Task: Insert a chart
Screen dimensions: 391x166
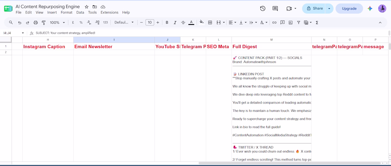Action: tap(290, 22)
